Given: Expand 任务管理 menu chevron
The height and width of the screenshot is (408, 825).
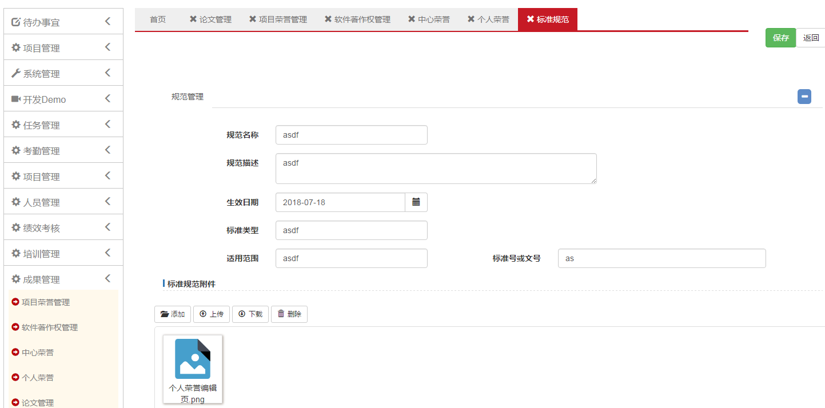Looking at the screenshot, I should [x=107, y=125].
